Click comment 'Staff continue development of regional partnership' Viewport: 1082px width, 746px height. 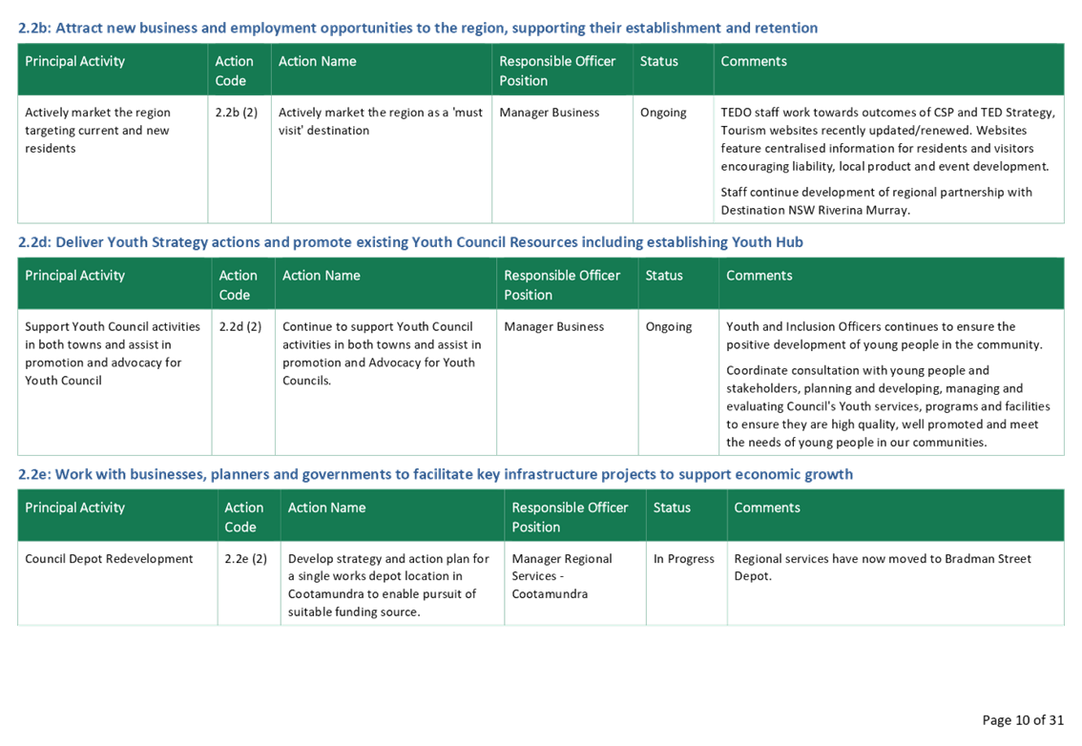(876, 201)
